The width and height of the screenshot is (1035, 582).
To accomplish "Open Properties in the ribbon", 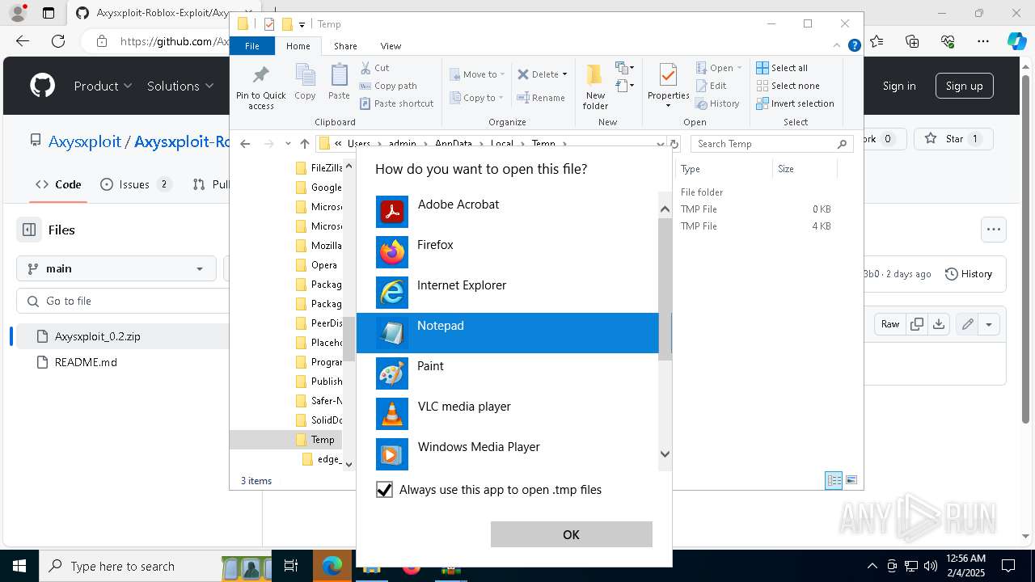I will (668, 86).
